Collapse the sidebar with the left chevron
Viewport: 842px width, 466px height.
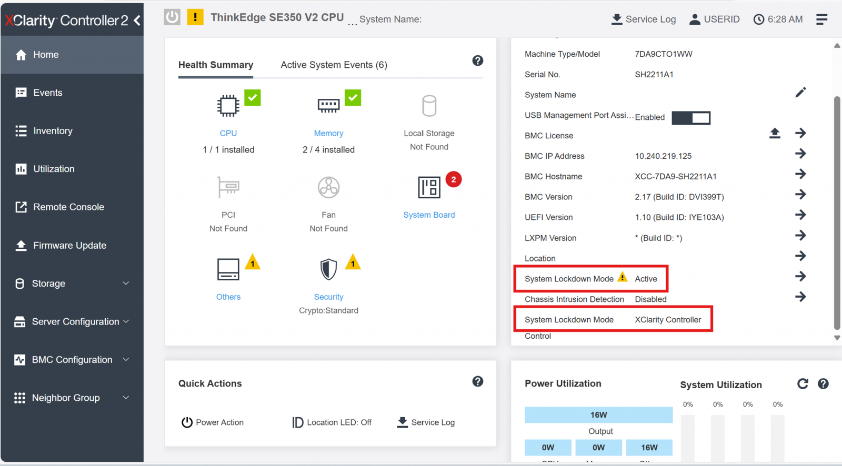(137, 21)
